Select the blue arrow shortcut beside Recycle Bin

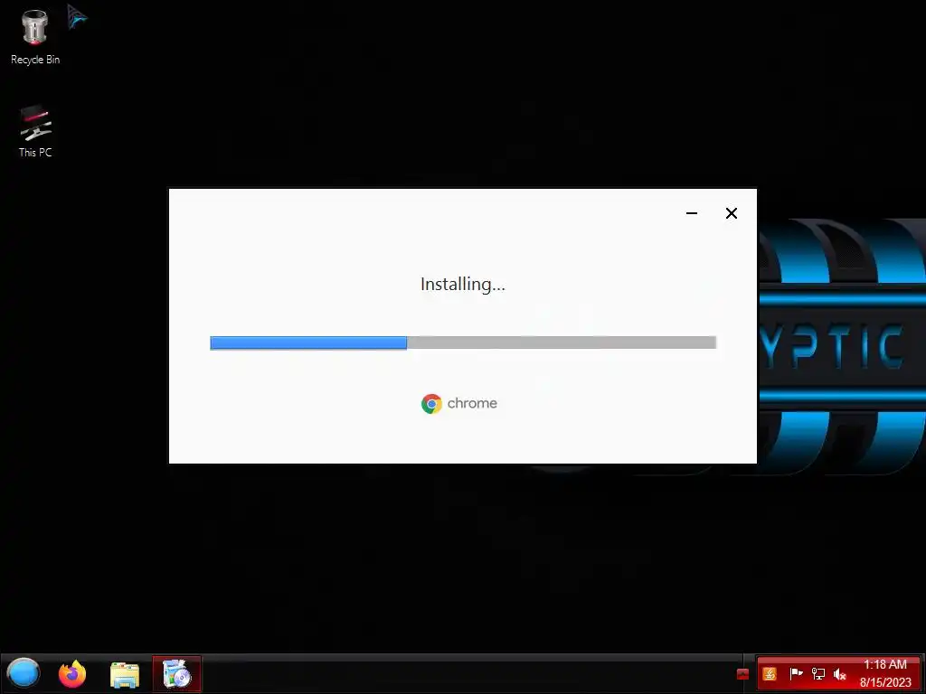point(77,16)
